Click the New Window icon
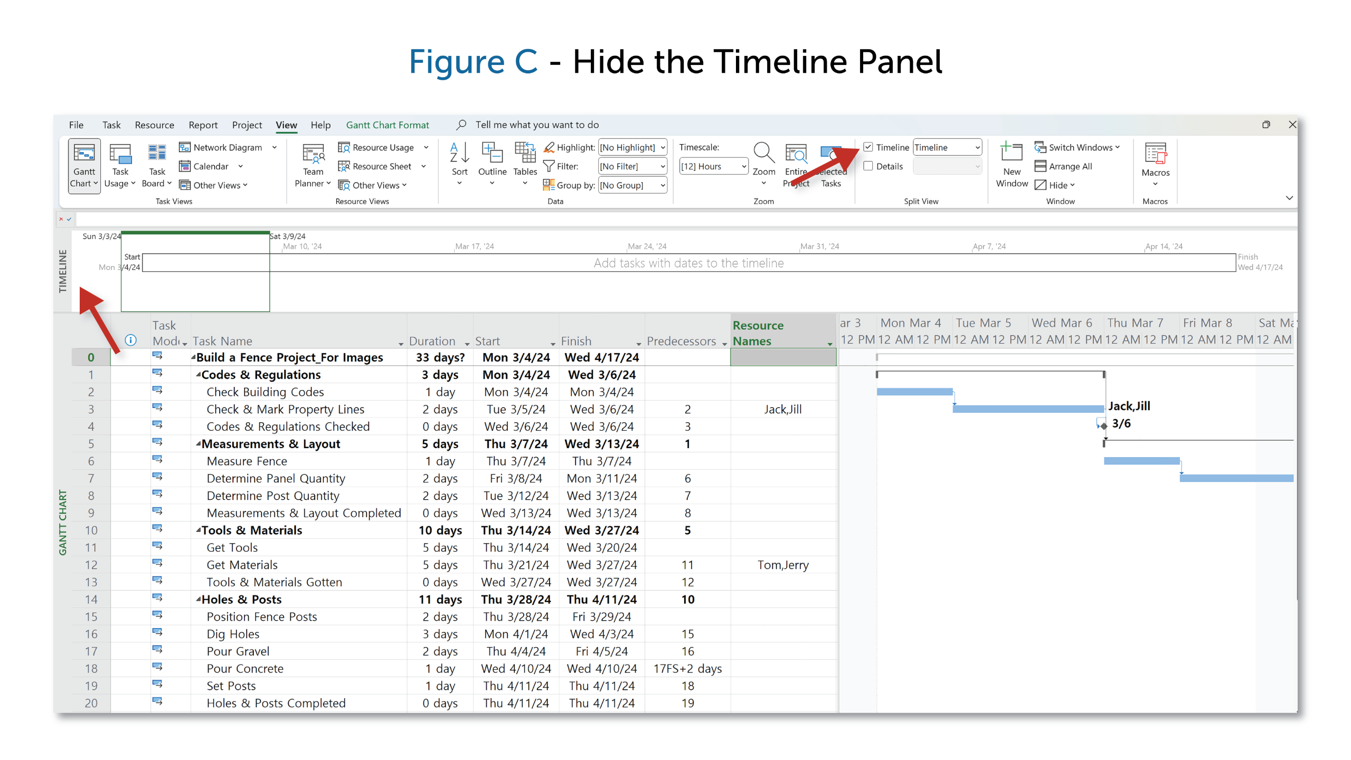Viewport: 1351px width, 760px height. click(x=1012, y=153)
